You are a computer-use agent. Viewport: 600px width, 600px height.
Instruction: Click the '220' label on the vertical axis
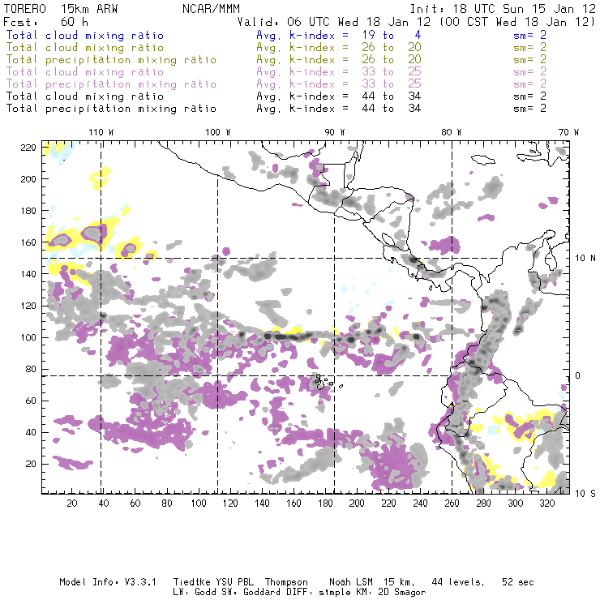click(x=28, y=148)
